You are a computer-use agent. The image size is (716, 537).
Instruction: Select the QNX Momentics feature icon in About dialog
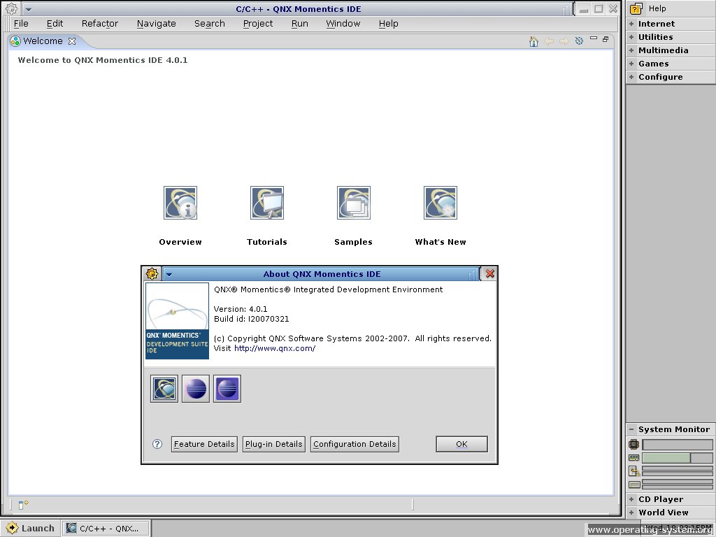pyautogui.click(x=164, y=389)
